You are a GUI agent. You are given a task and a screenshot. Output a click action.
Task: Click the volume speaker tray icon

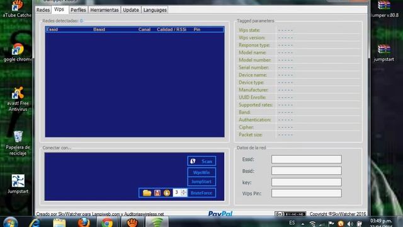coord(350,224)
